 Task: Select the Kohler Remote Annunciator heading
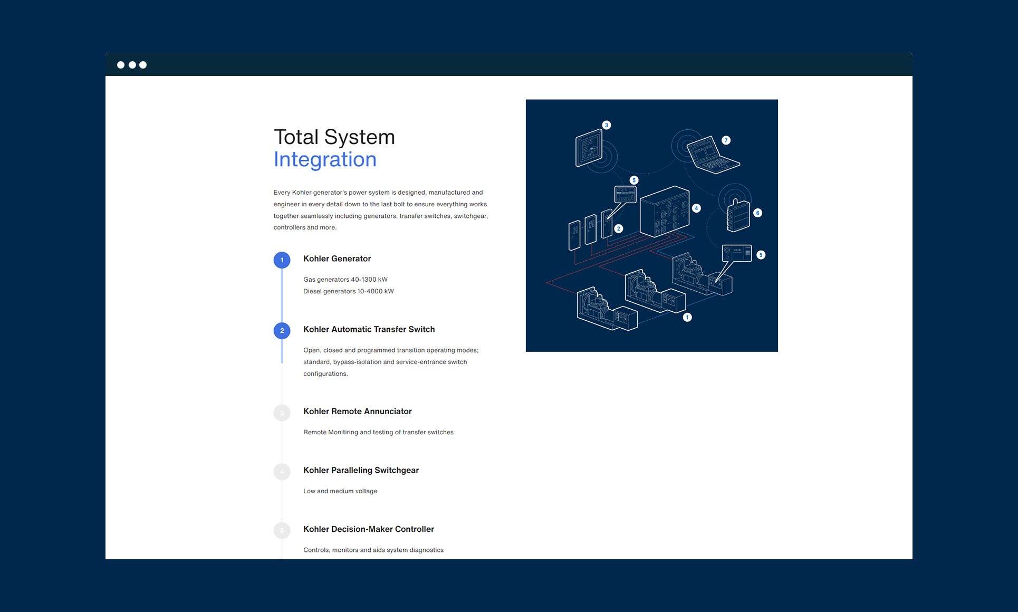(358, 411)
